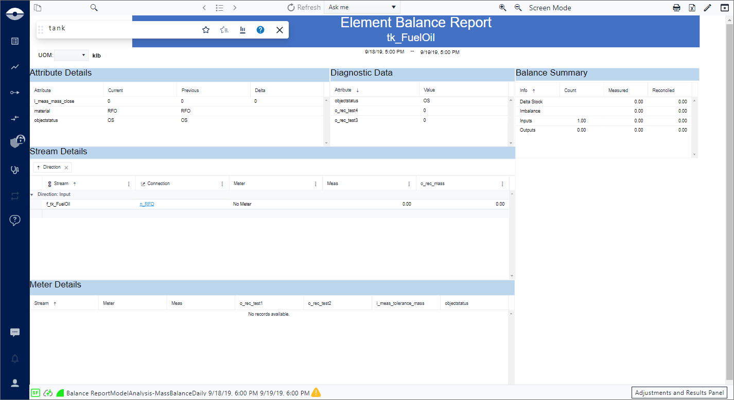This screenshot has width=734, height=400.
Task: Open the Stream column options menu
Action: [x=129, y=184]
